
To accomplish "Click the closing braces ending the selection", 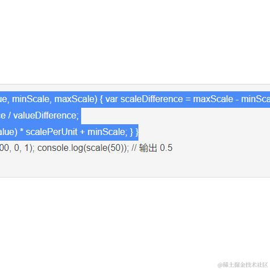I will point(134,132).
